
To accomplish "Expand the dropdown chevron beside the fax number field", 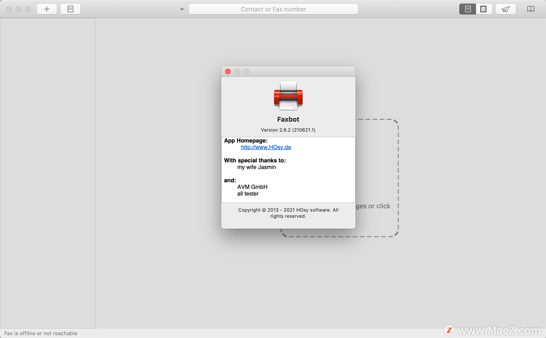I will [x=182, y=9].
